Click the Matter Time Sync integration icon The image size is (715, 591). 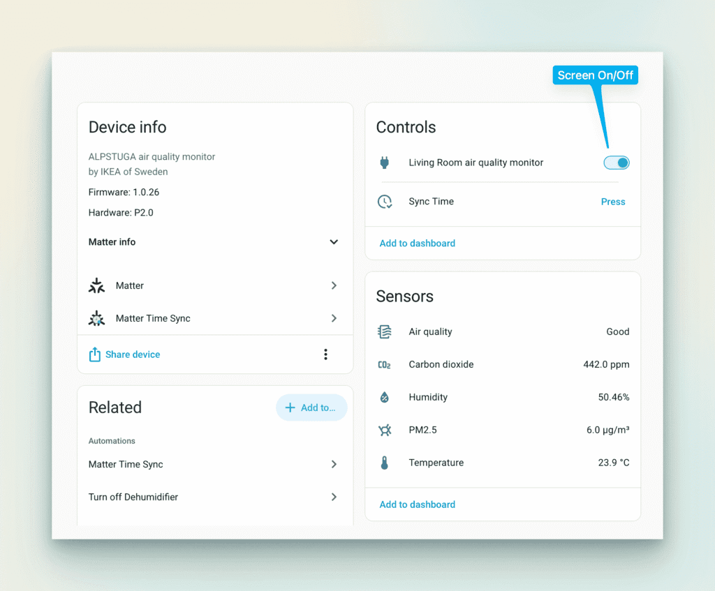pyautogui.click(x=96, y=318)
